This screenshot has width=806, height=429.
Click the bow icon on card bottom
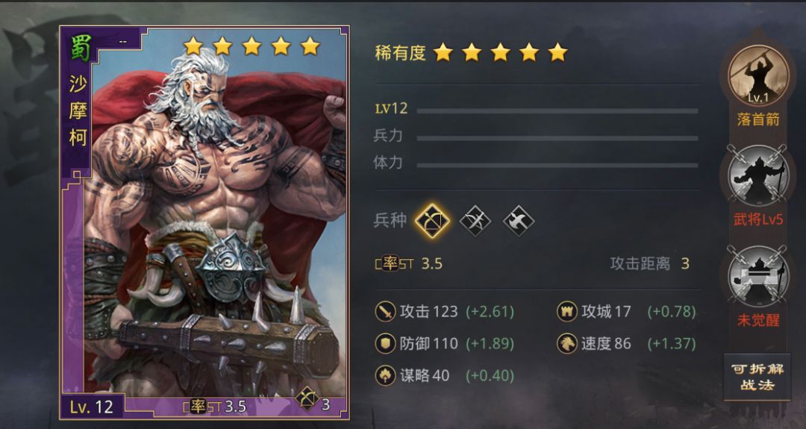point(307,398)
